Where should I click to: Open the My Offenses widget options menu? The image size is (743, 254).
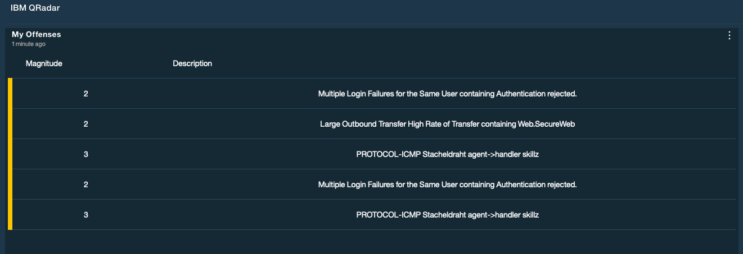[730, 35]
